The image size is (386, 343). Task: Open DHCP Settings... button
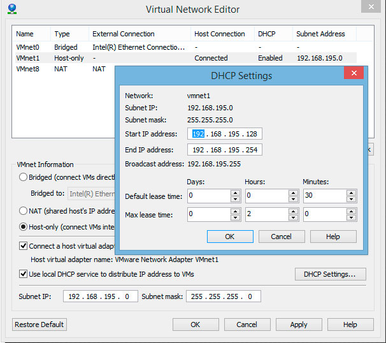330,274
